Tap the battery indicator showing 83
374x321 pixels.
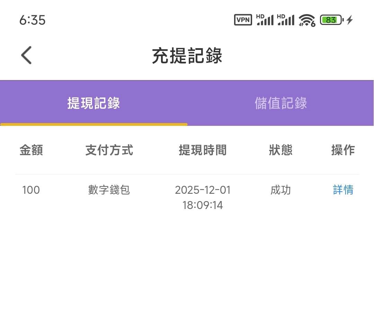(x=331, y=20)
